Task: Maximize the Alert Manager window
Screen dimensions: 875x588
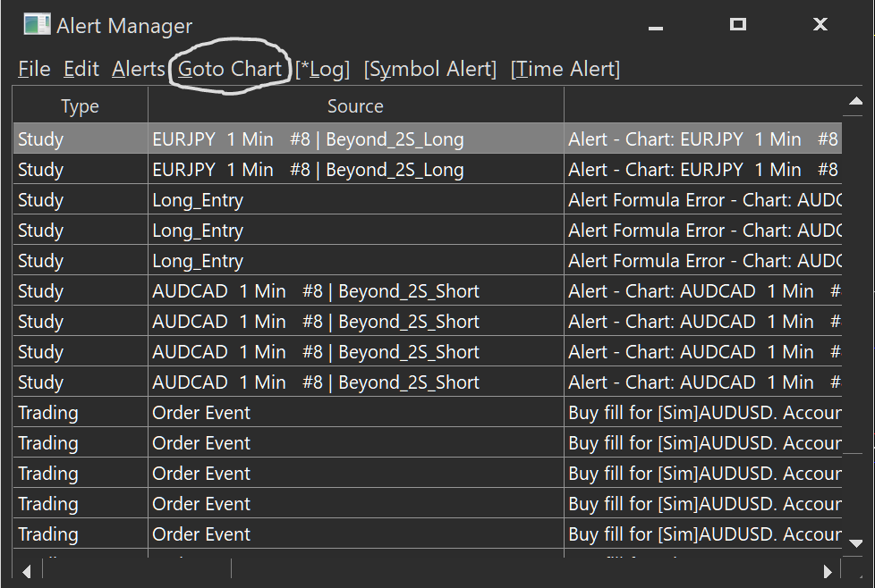Action: [737, 25]
